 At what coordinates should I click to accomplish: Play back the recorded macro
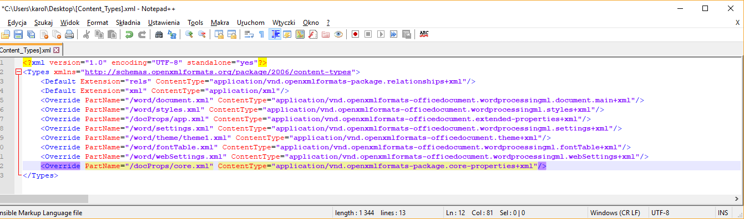click(x=381, y=34)
